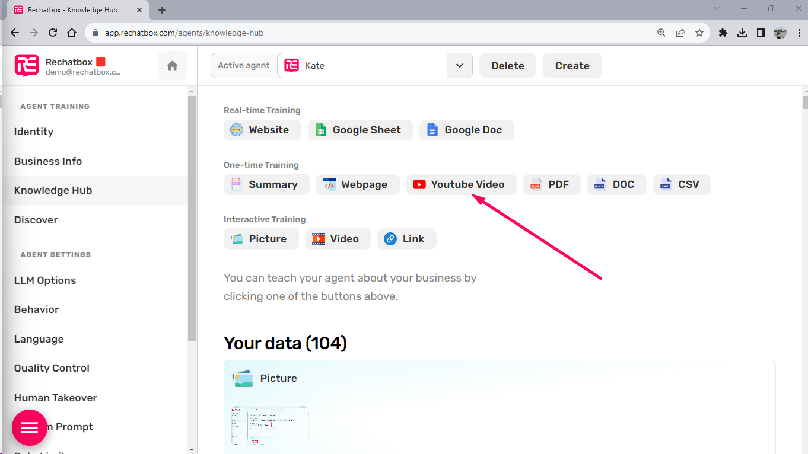Click the demo@rechatbox account email text
This screenshot has width=808, height=454.
(83, 72)
